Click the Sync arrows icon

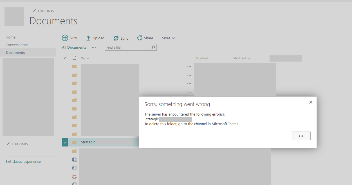coord(116,38)
